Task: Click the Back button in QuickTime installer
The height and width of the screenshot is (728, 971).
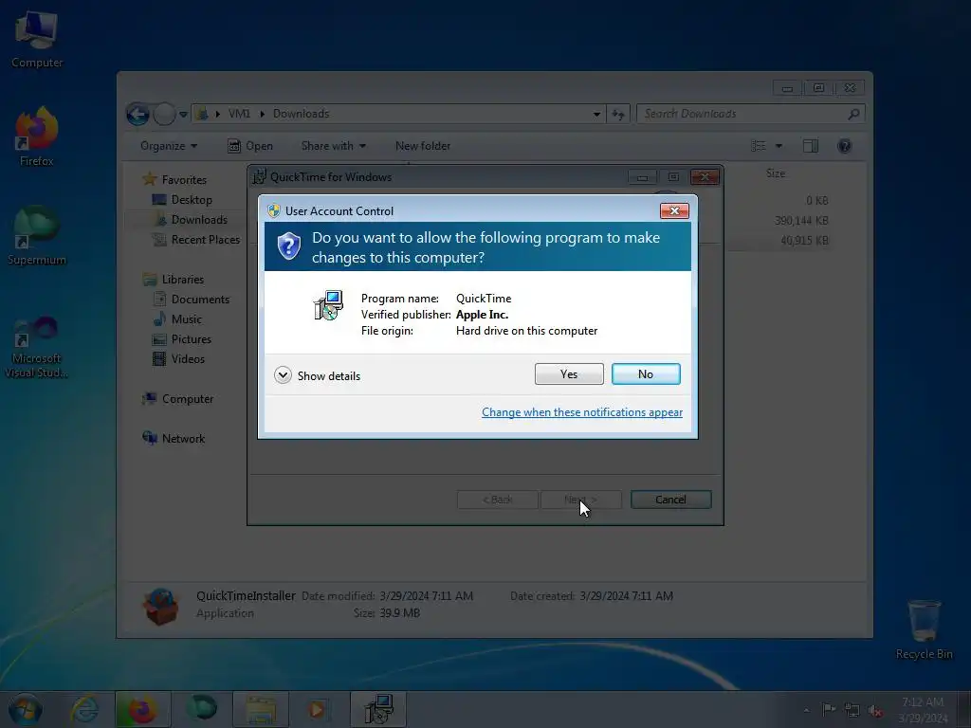Action: (x=497, y=500)
